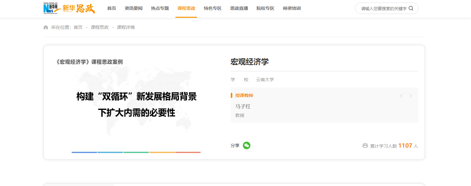Click the search magnifier icon
471x186 pixels.
(411, 9)
